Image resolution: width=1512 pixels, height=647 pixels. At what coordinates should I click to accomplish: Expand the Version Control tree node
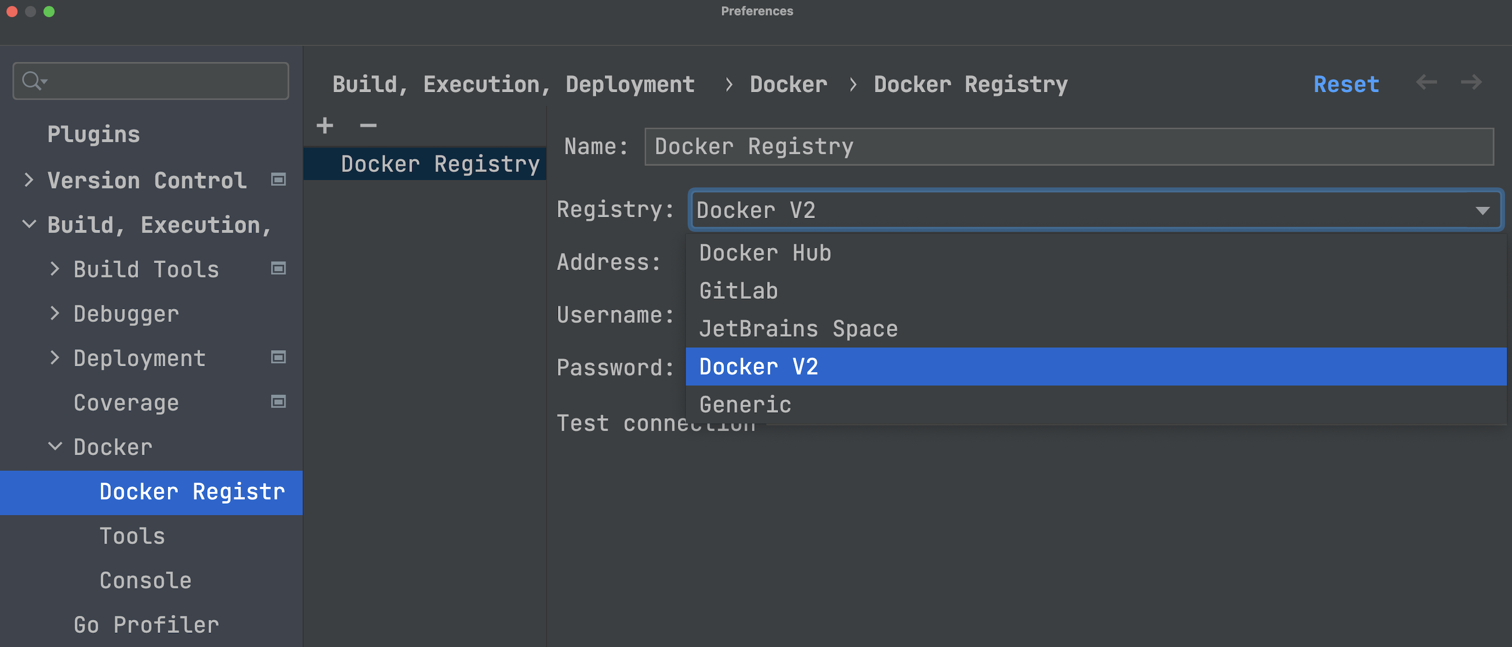click(29, 179)
